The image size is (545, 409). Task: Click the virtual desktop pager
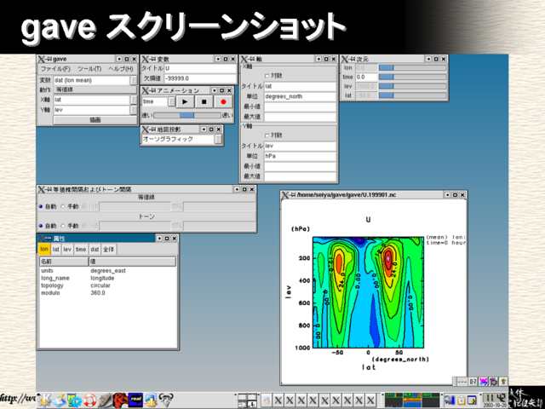(x=248, y=400)
